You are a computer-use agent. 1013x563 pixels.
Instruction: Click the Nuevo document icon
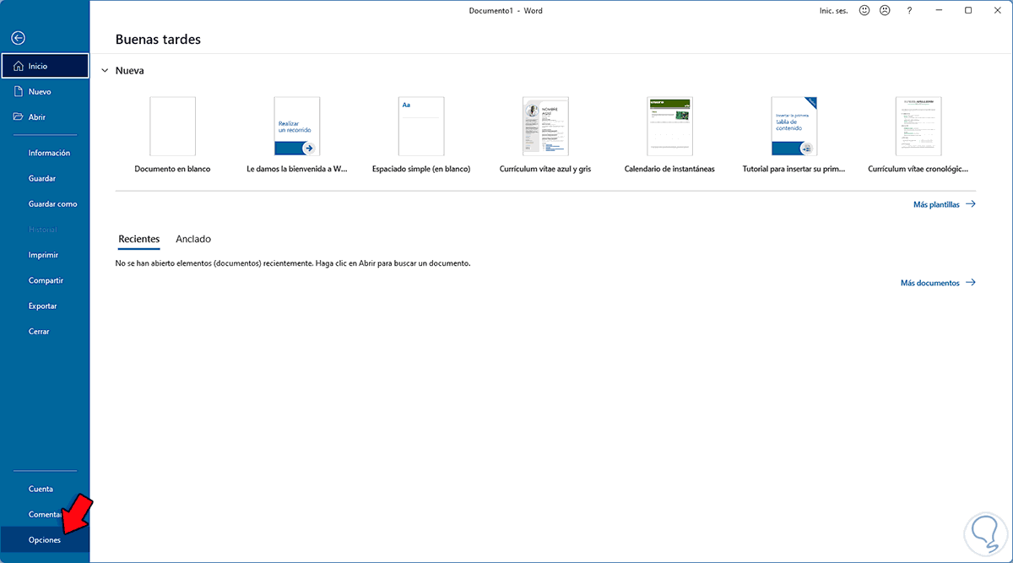tap(19, 91)
